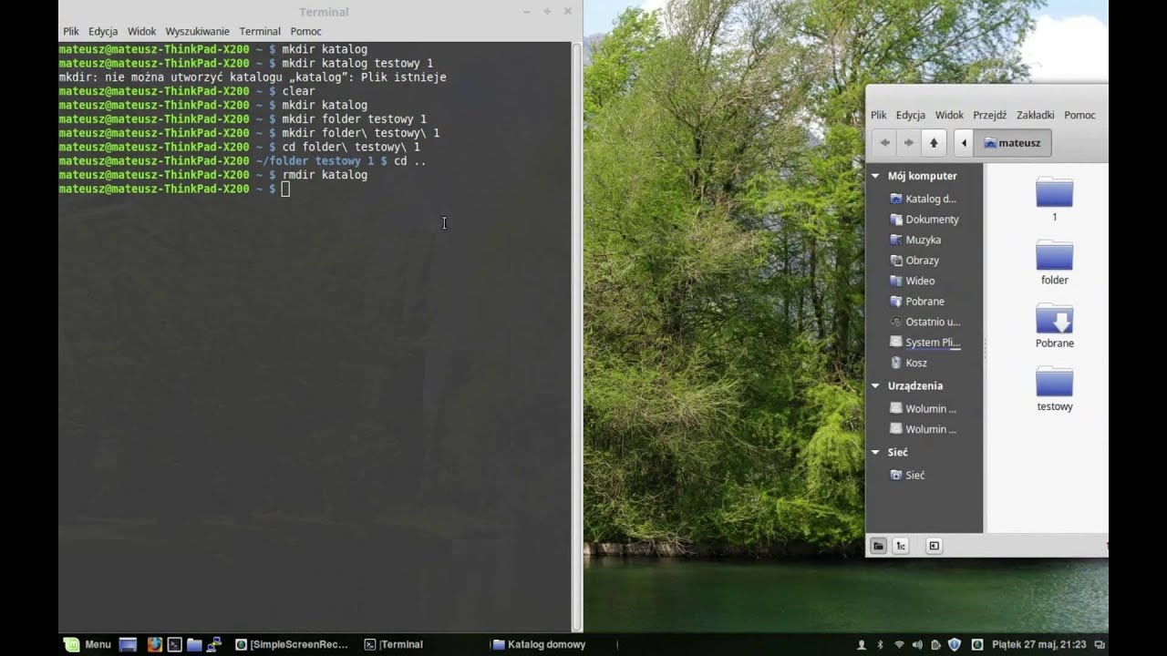Open Widok menu in Terminal
Image resolution: width=1167 pixels, height=656 pixels.
(x=142, y=31)
